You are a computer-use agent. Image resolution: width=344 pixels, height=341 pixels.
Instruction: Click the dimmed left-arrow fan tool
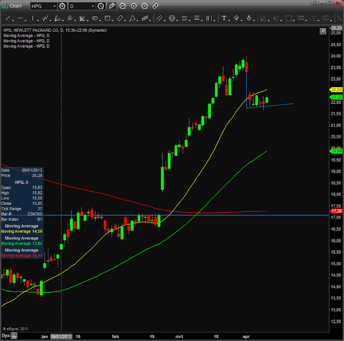[276, 18]
